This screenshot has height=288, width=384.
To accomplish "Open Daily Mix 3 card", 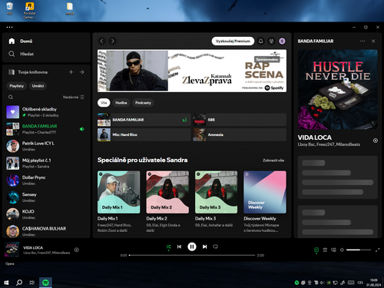I will [x=217, y=202].
